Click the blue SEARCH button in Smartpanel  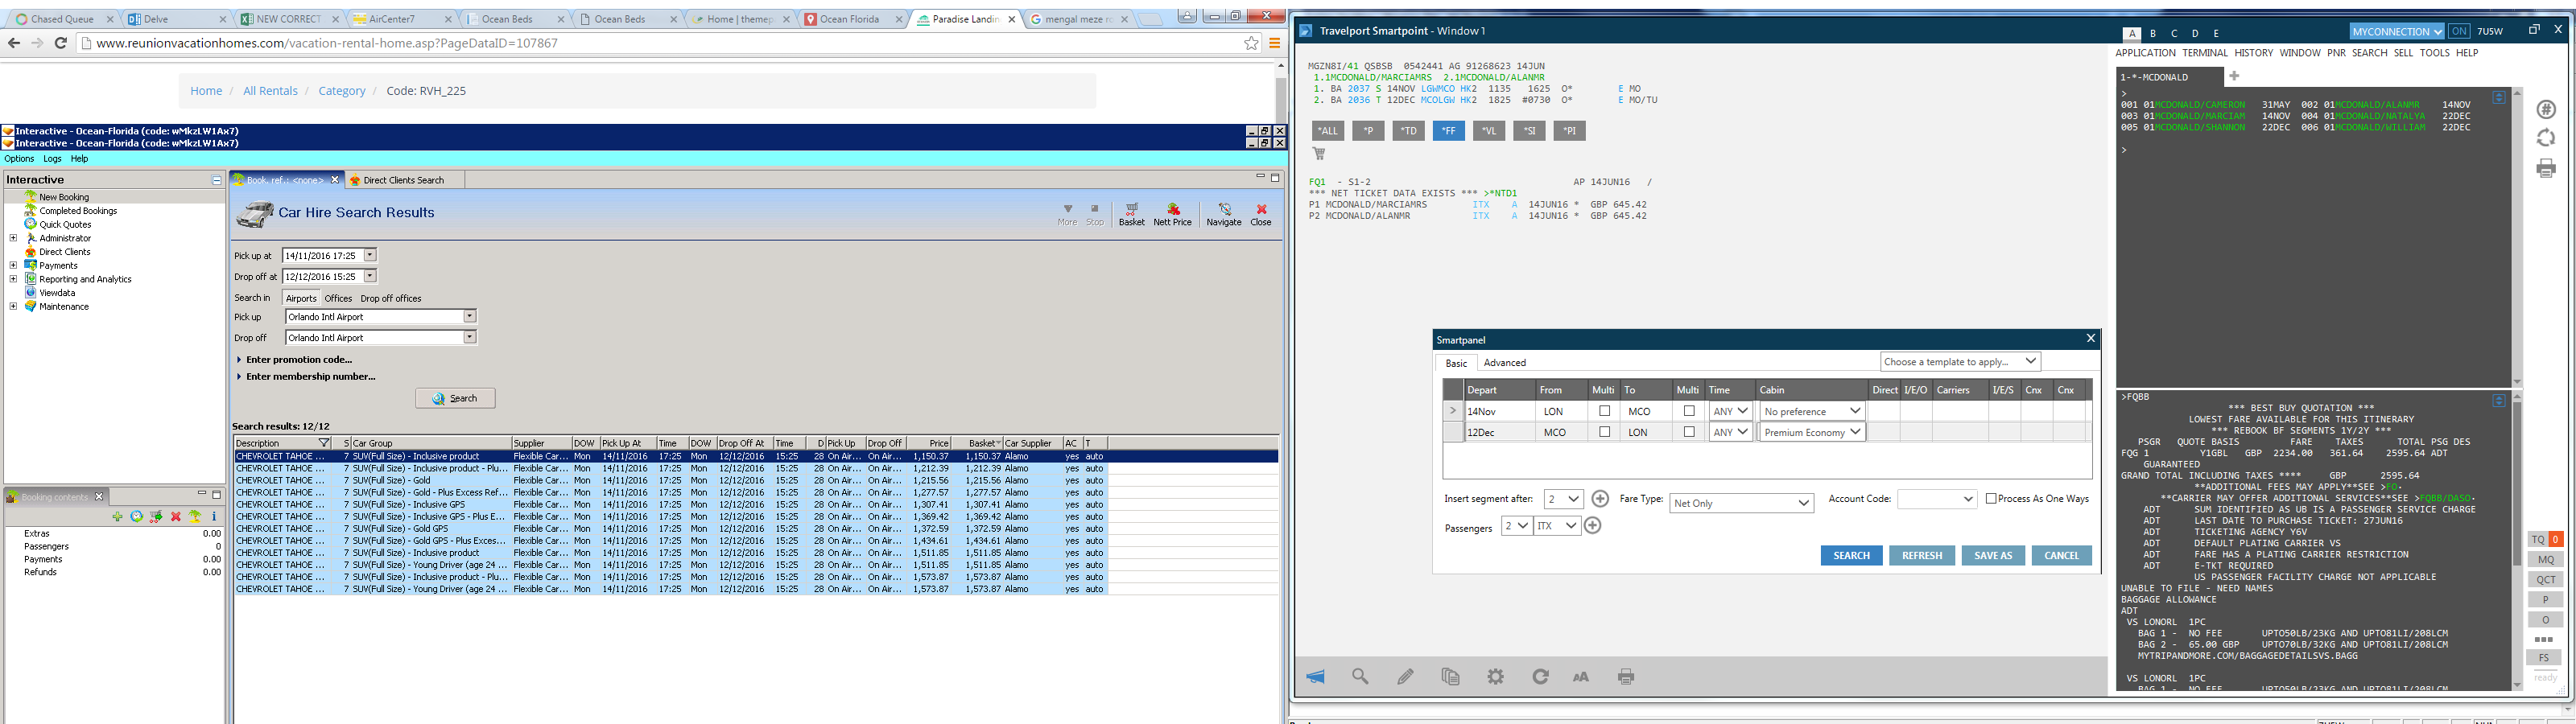click(x=1851, y=556)
